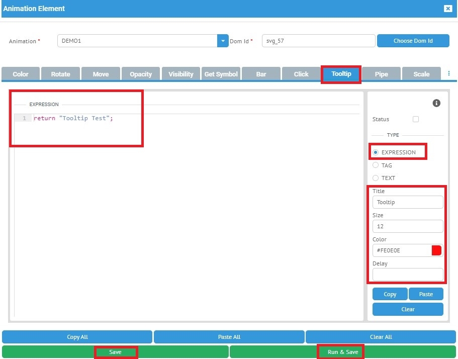The image size is (458, 359).
Task: Expand the Animation dropdown arrow
Action: (223, 41)
